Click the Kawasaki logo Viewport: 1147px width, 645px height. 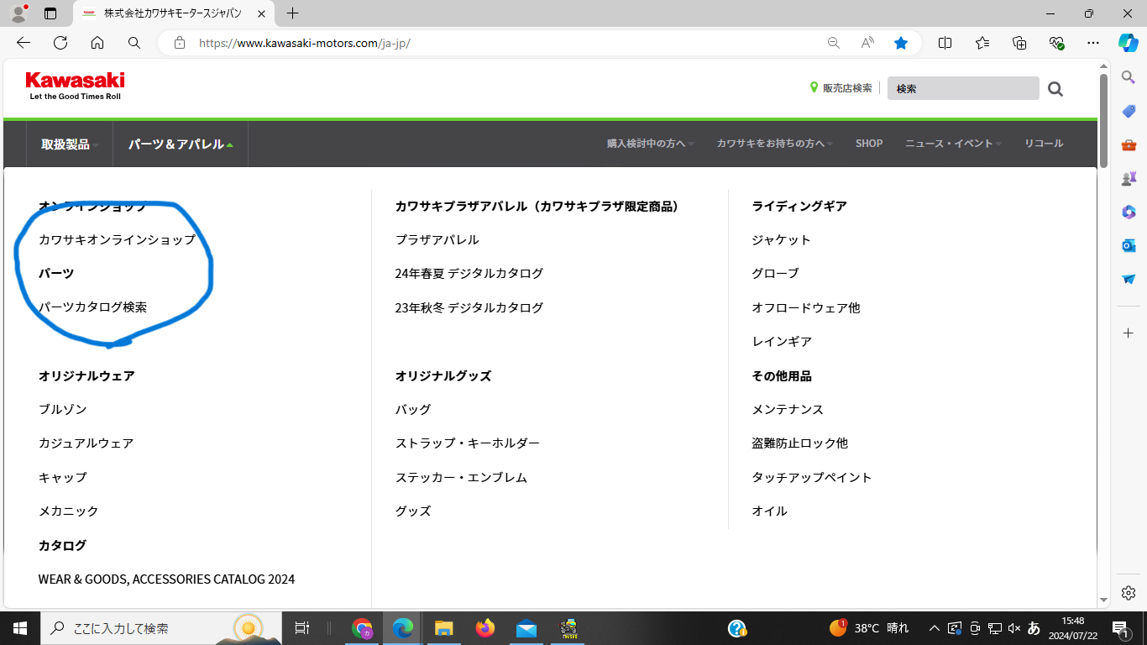75,86
